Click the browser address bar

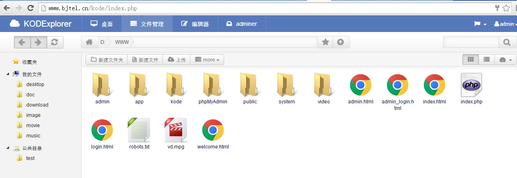[266, 8]
